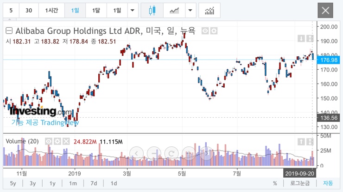Set range to 3y
Screen dimensions: 343x192
click(x=33, y=183)
